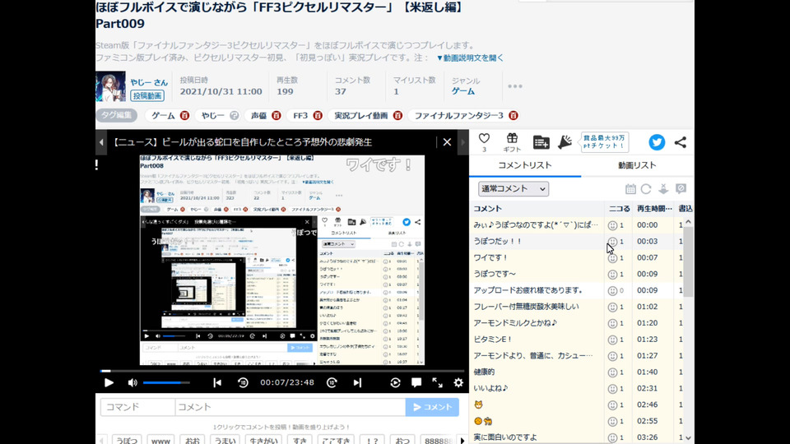The height and width of the screenshot is (444, 790).
Task: Focus the コメント input field
Action: click(290, 407)
